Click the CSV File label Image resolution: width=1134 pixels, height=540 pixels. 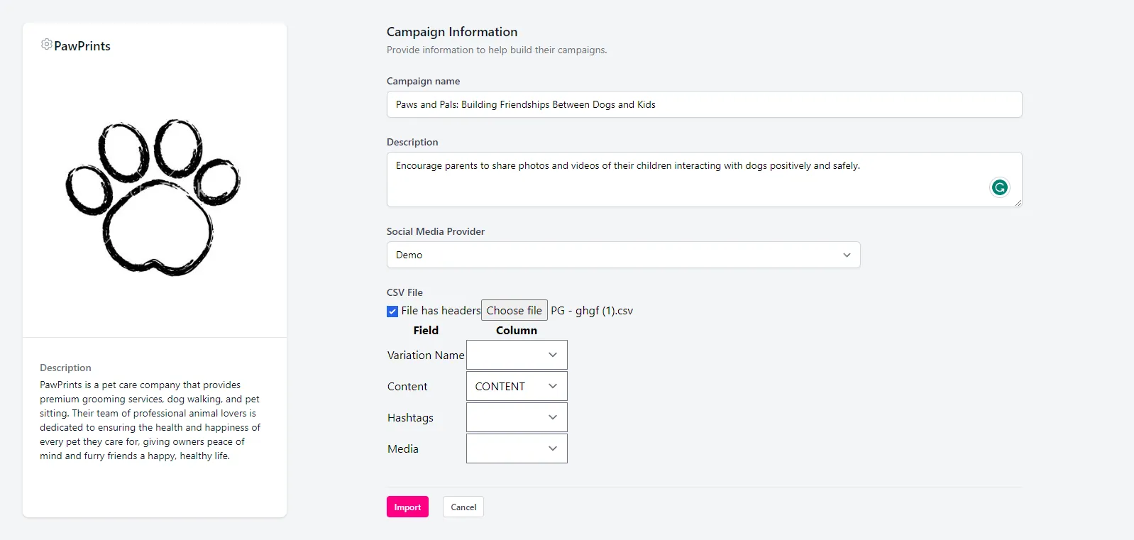(x=404, y=292)
